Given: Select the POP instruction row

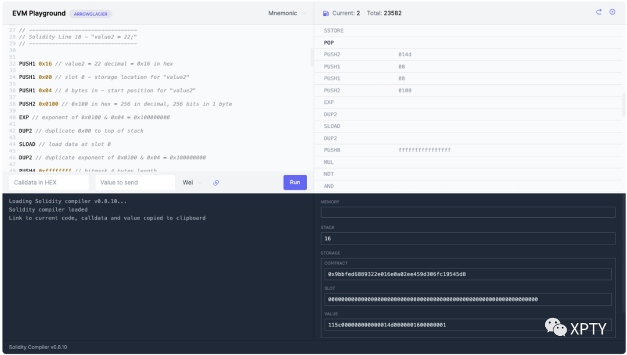Looking at the screenshot, I should [x=329, y=42].
